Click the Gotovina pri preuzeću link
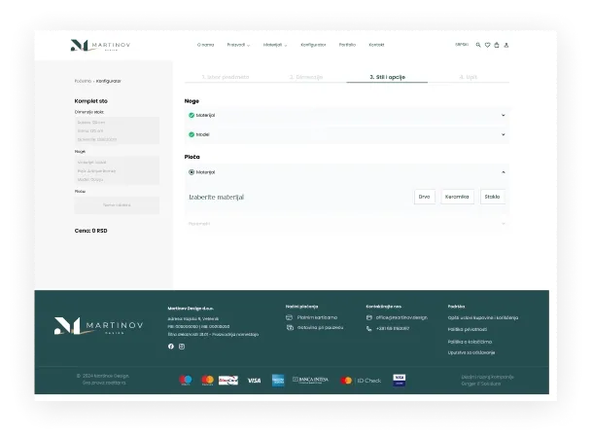592x440 pixels. [320, 328]
